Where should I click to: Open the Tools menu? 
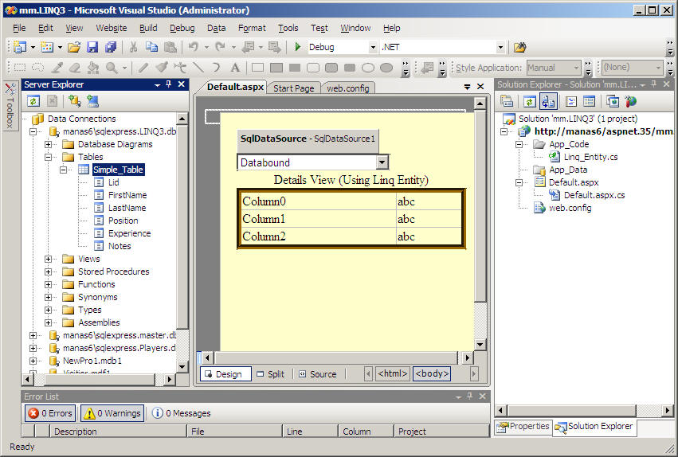click(x=288, y=28)
